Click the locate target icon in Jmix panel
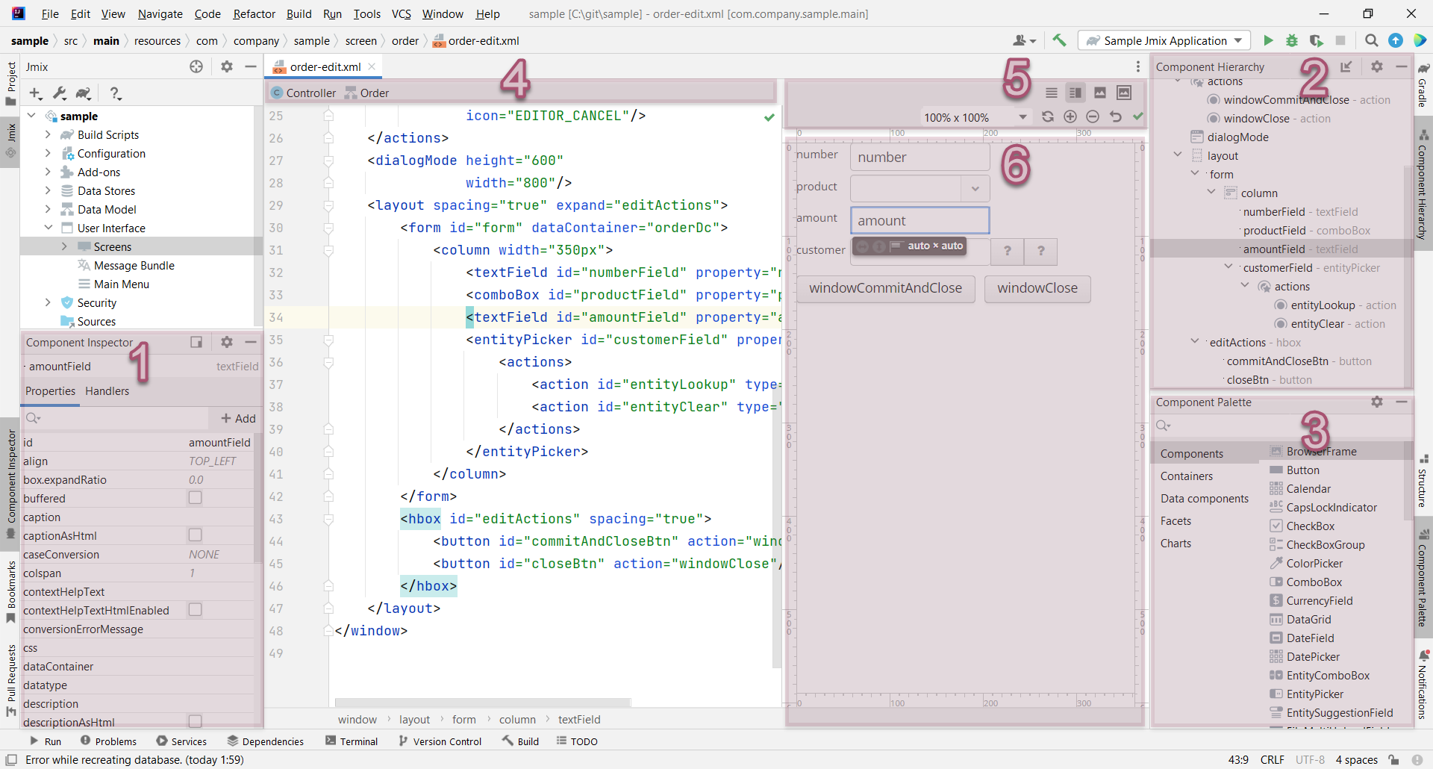 pos(196,66)
